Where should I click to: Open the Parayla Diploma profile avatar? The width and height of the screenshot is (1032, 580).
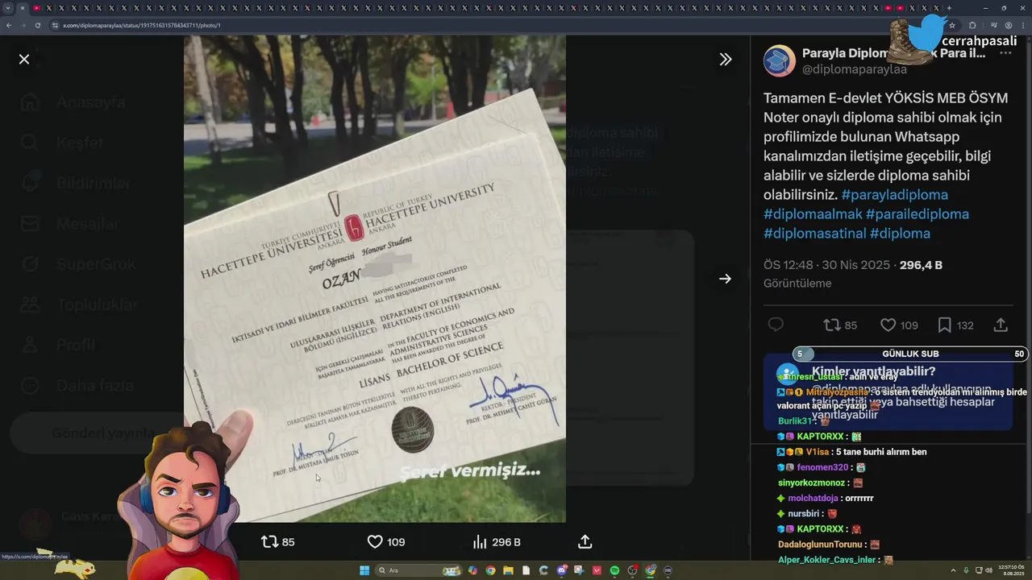click(x=780, y=61)
